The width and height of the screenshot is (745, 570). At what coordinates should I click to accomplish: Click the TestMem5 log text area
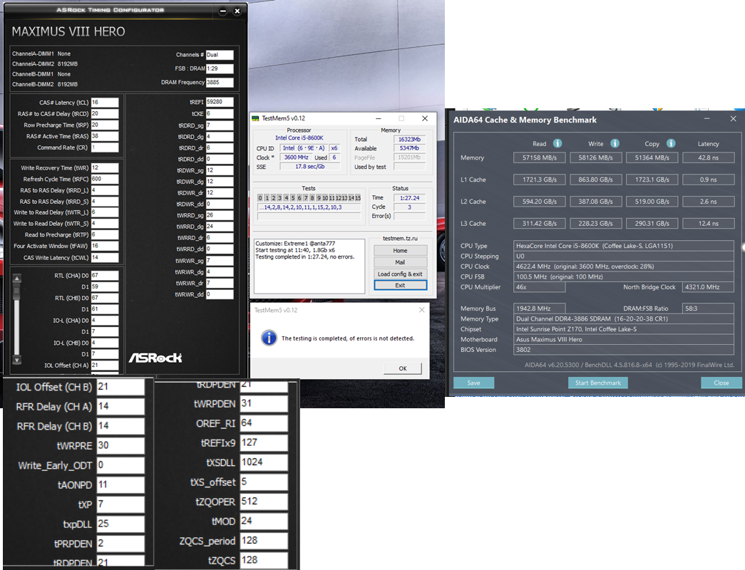click(x=309, y=266)
